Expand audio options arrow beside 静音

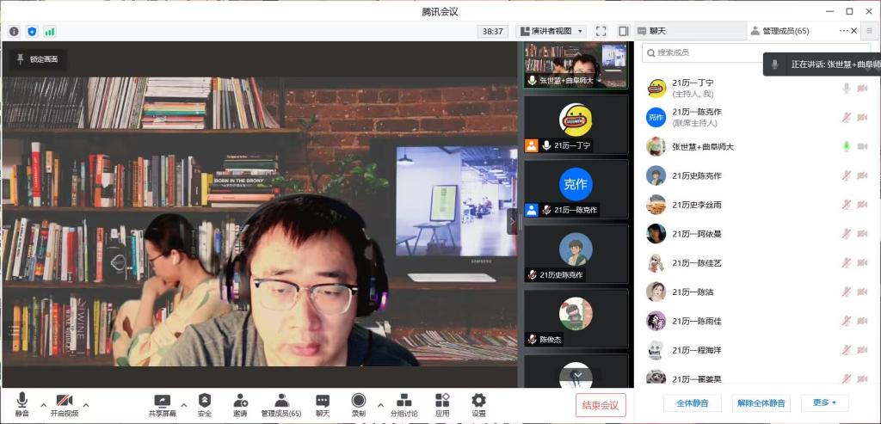pos(43,404)
